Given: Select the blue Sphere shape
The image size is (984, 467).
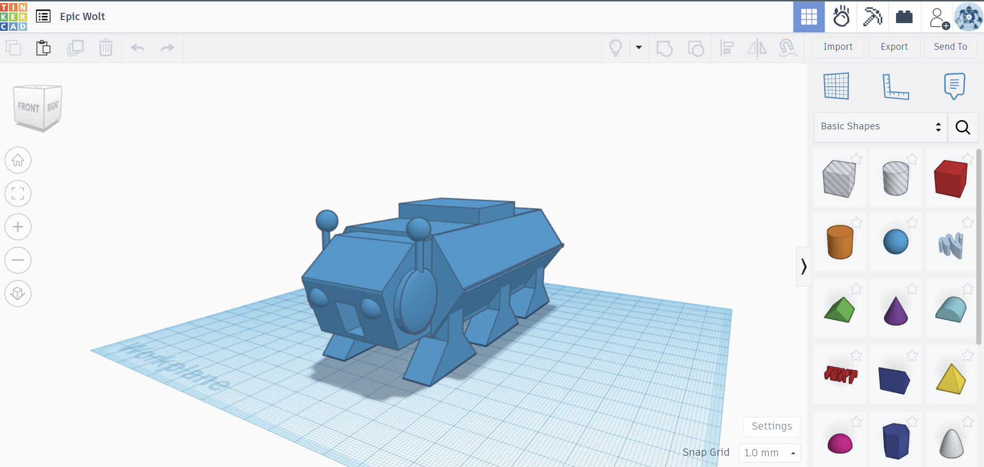Looking at the screenshot, I should (896, 242).
